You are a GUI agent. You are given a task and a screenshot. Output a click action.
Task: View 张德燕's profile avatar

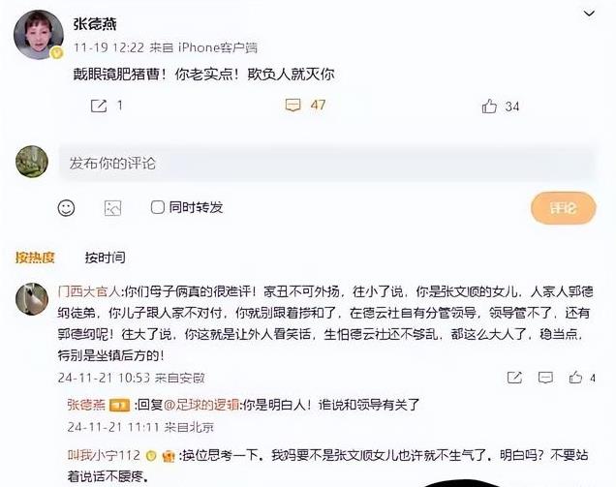click(x=38, y=35)
